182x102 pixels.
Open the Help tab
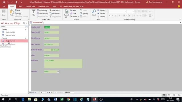54,7
